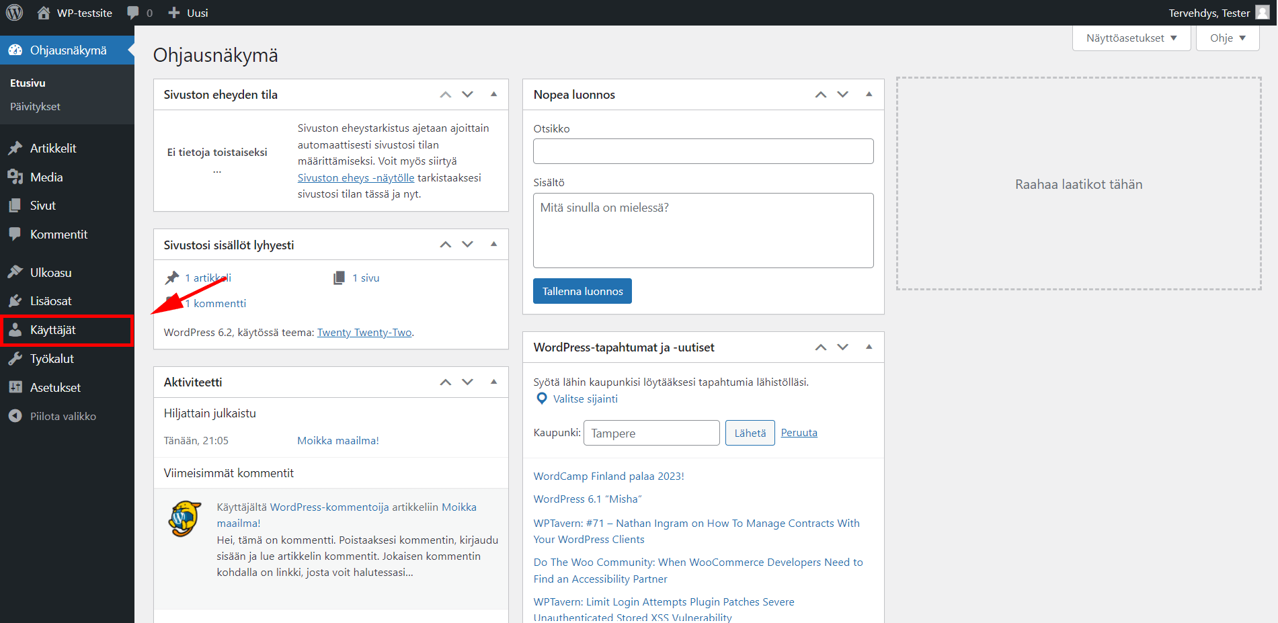Click the Asetukset settings icon
Viewport: 1278px width, 623px height.
(x=15, y=388)
